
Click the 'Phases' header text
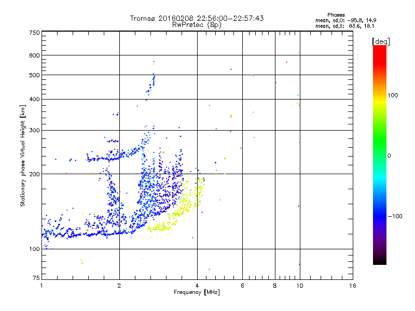(x=336, y=15)
